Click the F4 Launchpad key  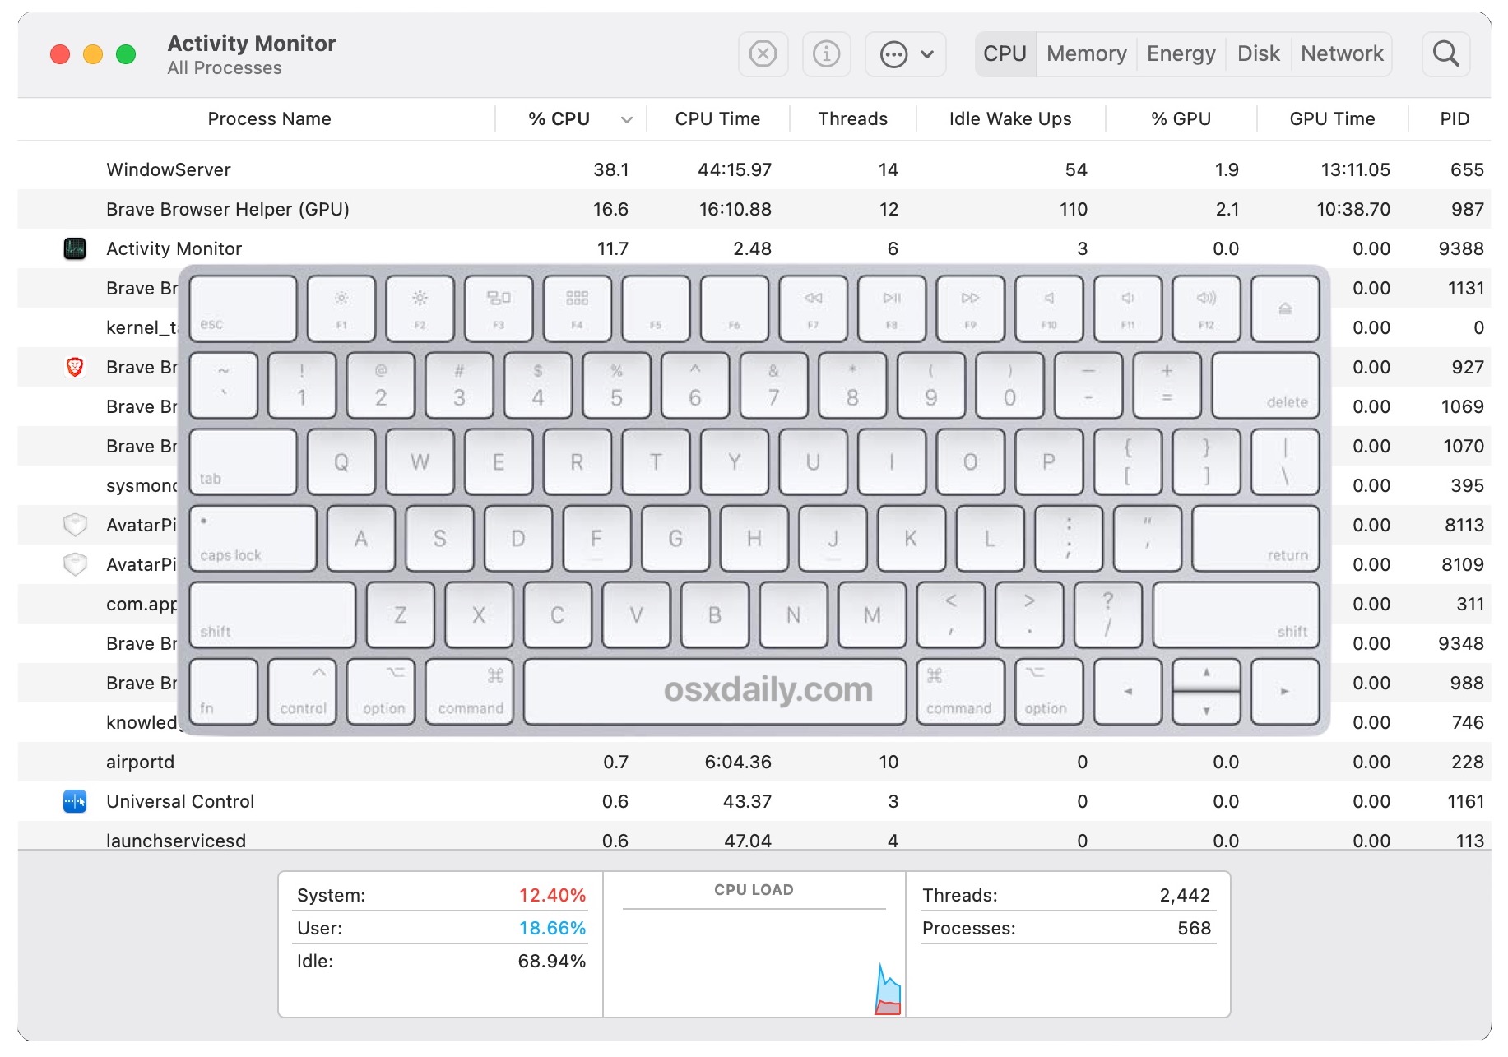tap(578, 308)
